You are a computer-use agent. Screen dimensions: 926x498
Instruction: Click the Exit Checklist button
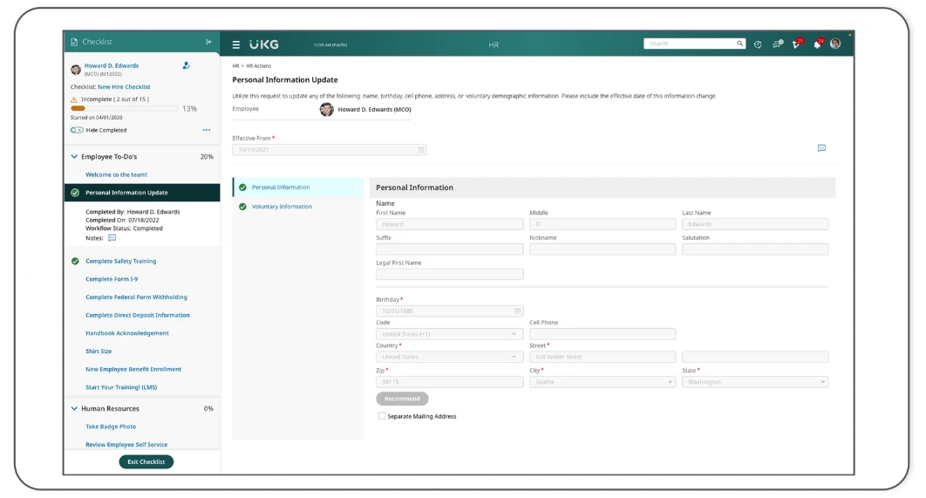coord(146,461)
